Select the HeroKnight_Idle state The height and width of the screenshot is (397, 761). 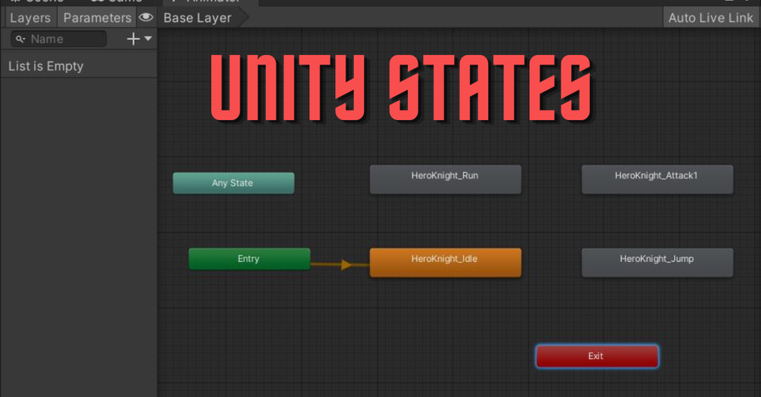tap(446, 263)
